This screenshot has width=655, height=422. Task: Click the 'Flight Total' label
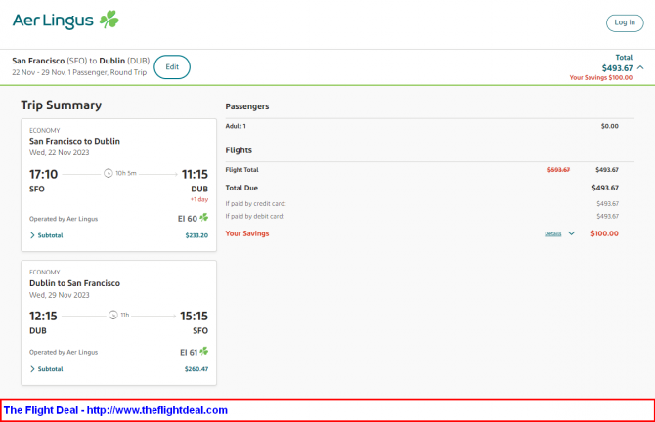[241, 169]
